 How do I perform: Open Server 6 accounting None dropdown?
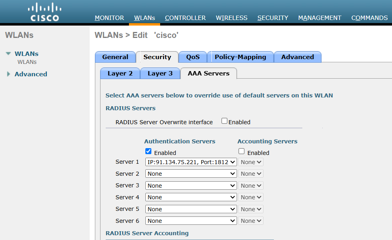(x=251, y=221)
